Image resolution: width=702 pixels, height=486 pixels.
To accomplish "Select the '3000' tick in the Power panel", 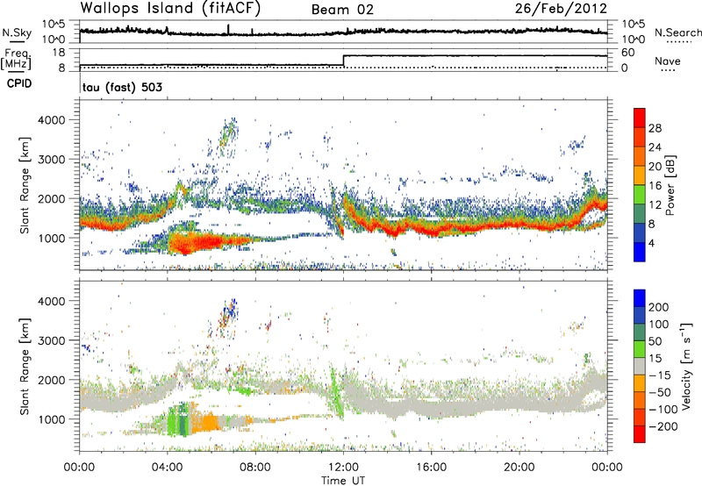I will [x=51, y=160].
